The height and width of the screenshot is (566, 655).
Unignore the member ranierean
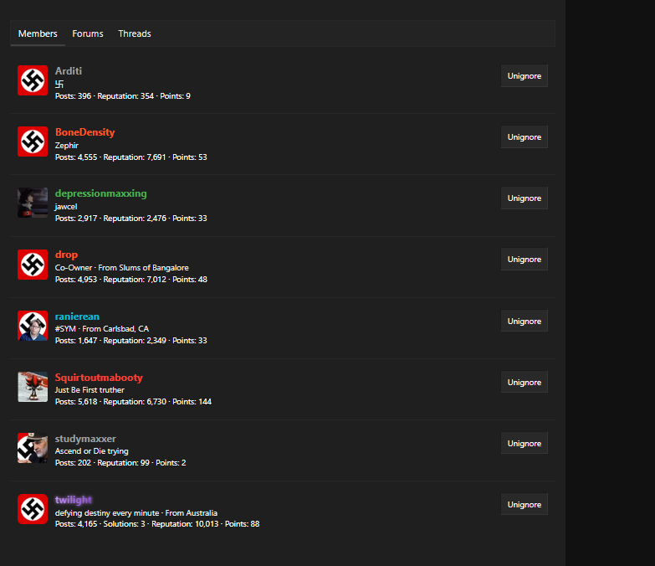[525, 321]
